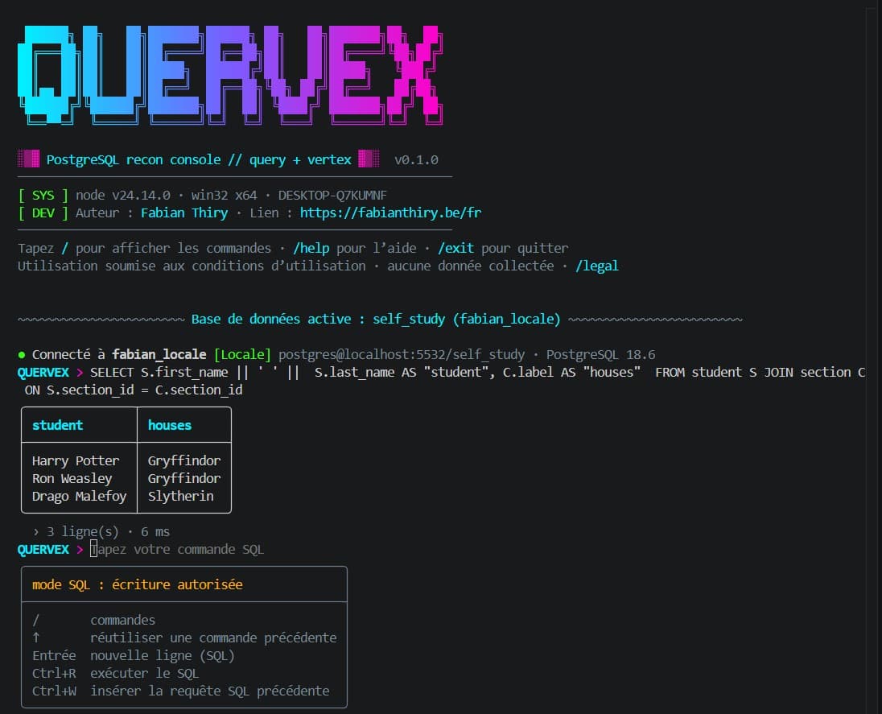
Task: Click Gryffindor in the Harry Potter row
Action: tap(184, 460)
